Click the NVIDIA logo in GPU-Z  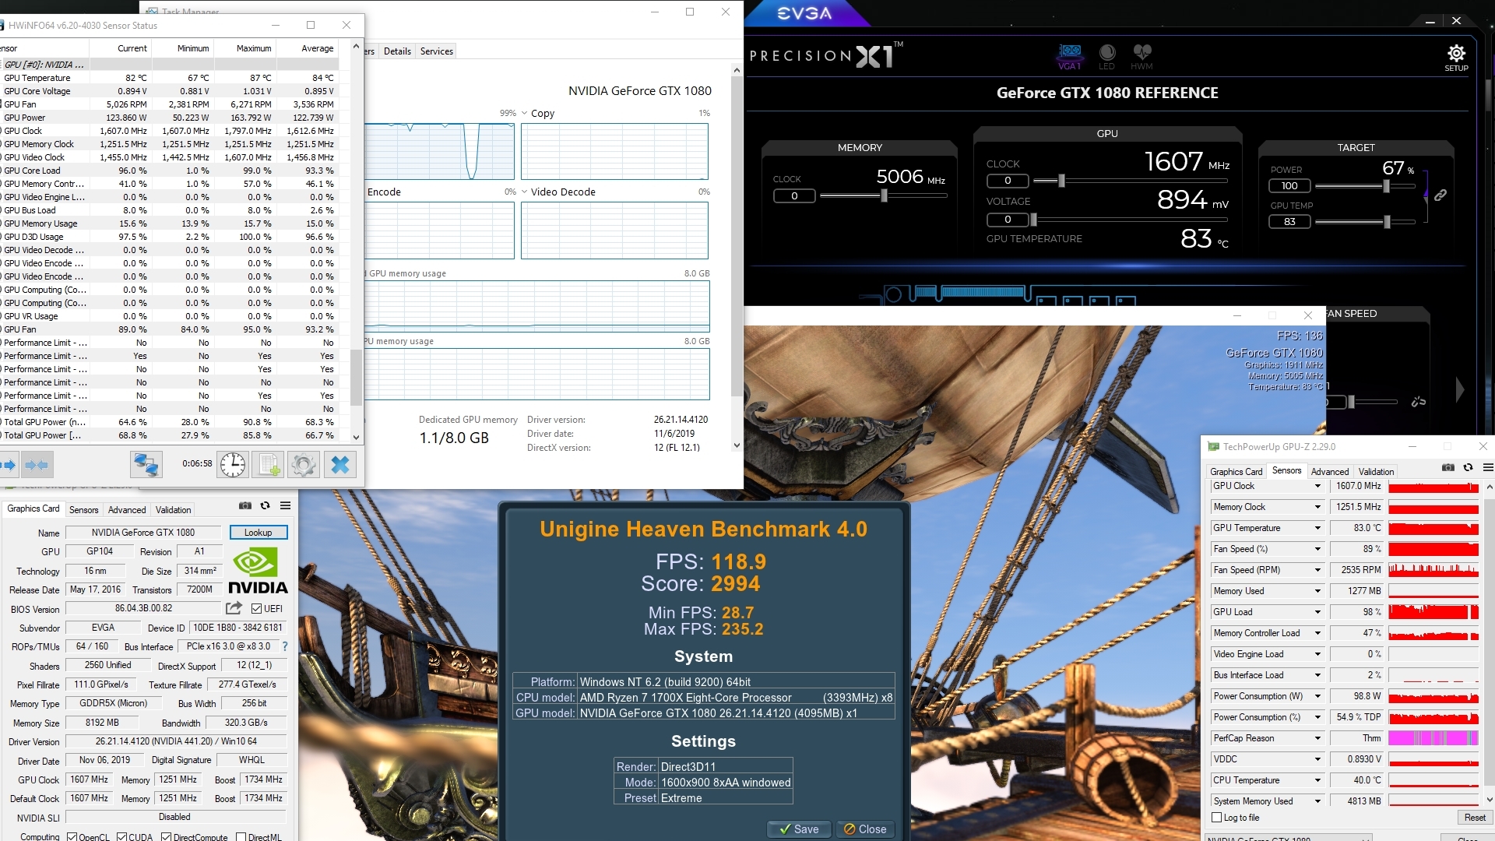point(258,571)
